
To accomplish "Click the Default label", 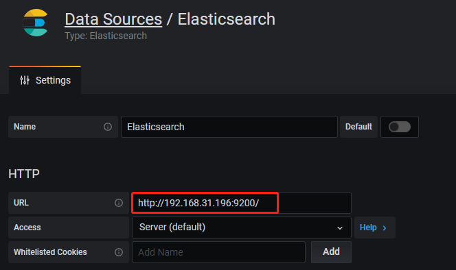I will point(358,127).
